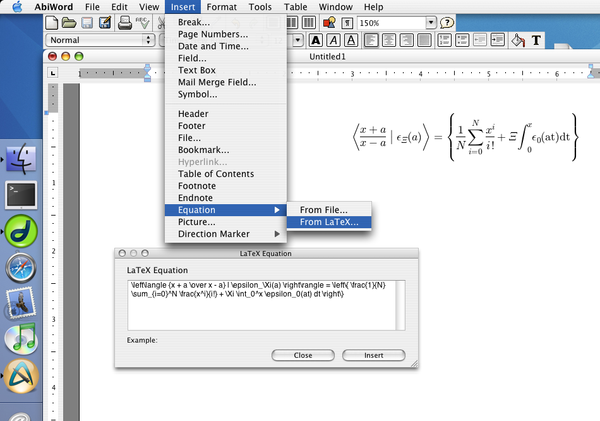This screenshot has width=600, height=421.
Task: Select Footnote in Insert menu
Action: click(225, 186)
